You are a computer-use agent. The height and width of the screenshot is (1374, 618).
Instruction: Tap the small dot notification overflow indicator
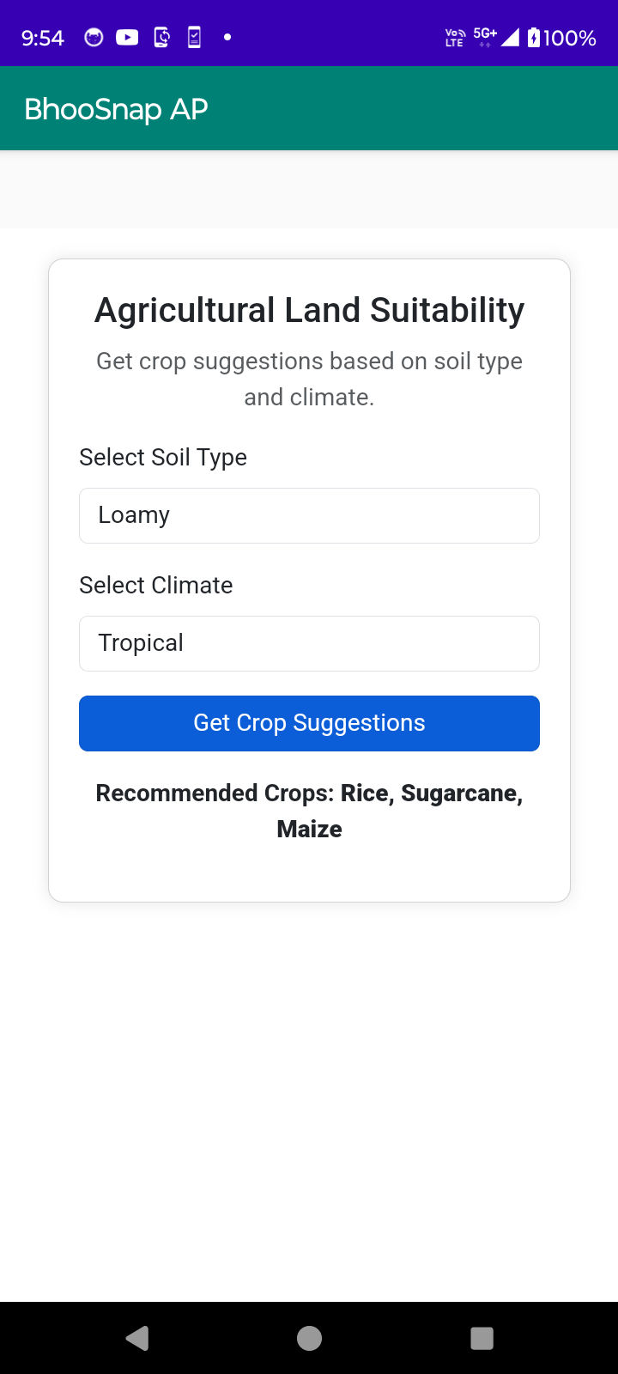coord(227,37)
